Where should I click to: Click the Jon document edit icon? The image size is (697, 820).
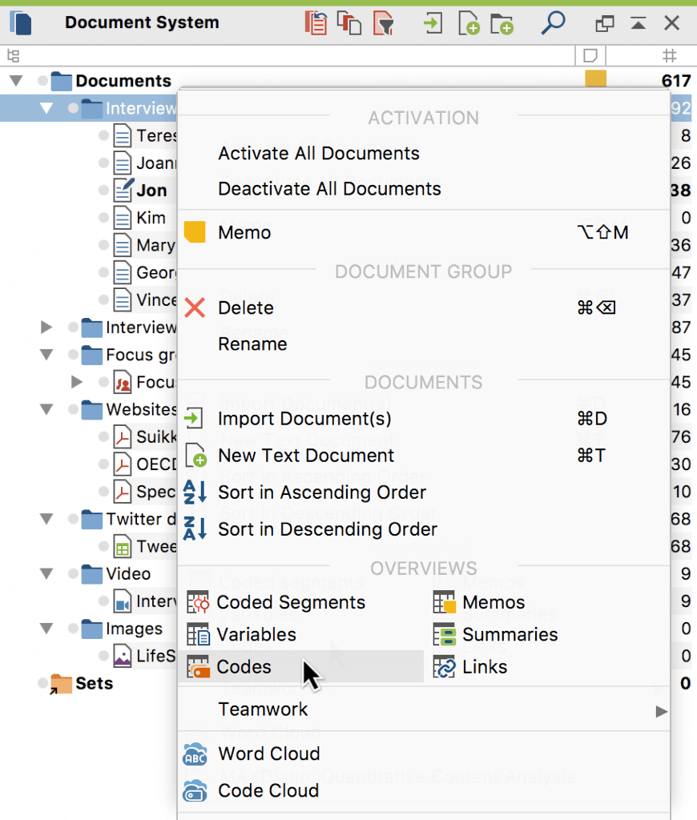[x=123, y=190]
